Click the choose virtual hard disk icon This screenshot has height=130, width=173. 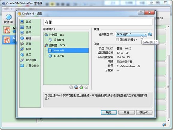tap(150, 34)
